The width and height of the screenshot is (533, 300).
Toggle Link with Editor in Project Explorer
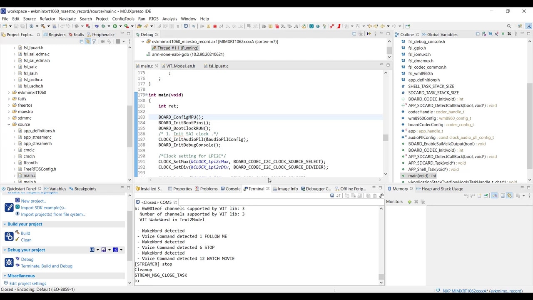pos(88,41)
